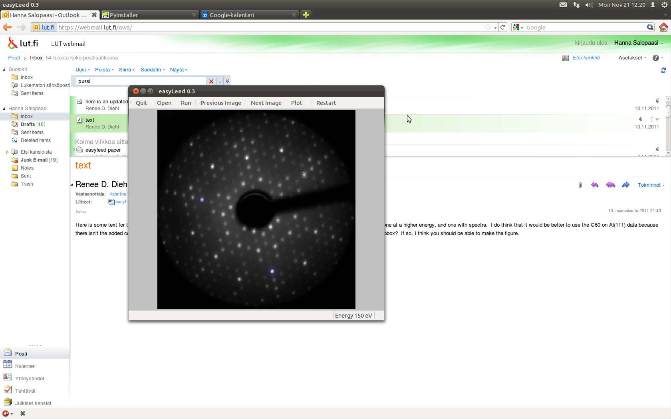Click the Firefox home icon
The image size is (671, 419).
[x=663, y=27]
